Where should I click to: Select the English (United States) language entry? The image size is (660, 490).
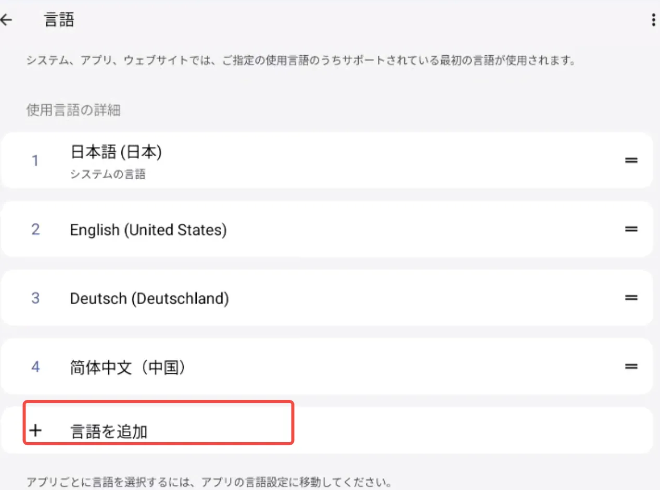[148, 230]
